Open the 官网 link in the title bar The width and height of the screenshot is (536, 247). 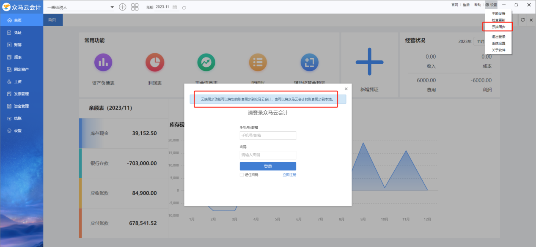[x=455, y=5]
